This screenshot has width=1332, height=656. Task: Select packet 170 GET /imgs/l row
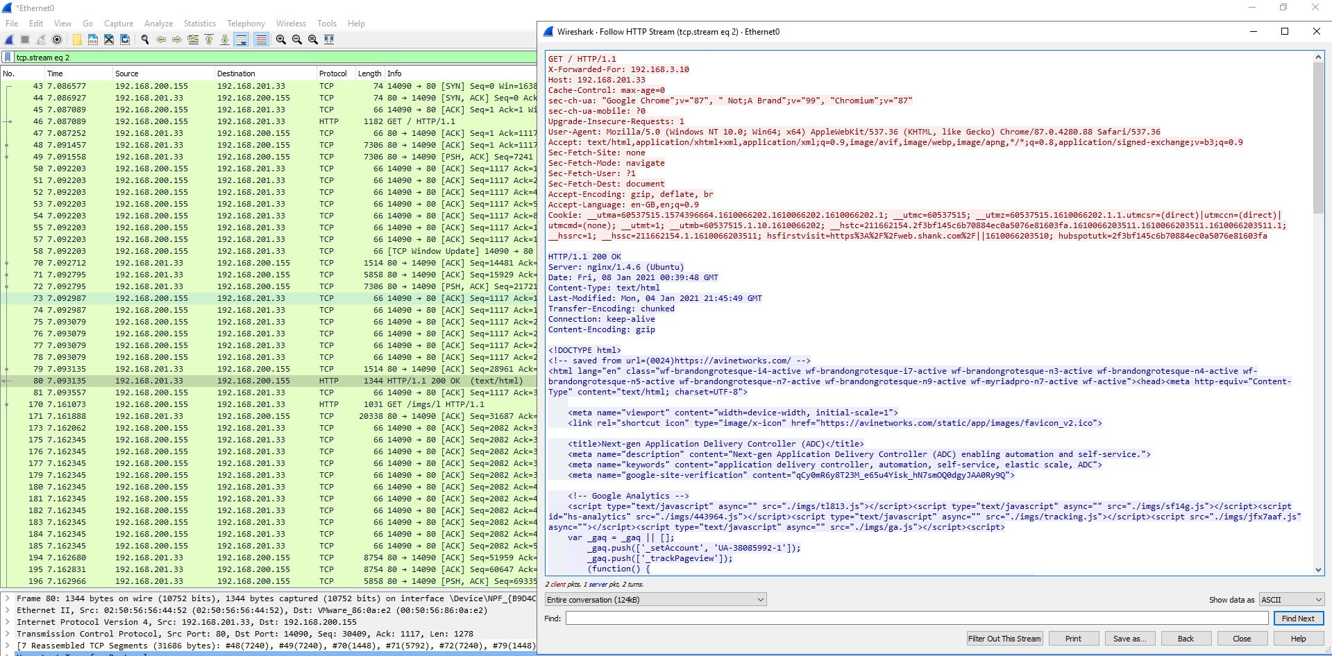(269, 404)
